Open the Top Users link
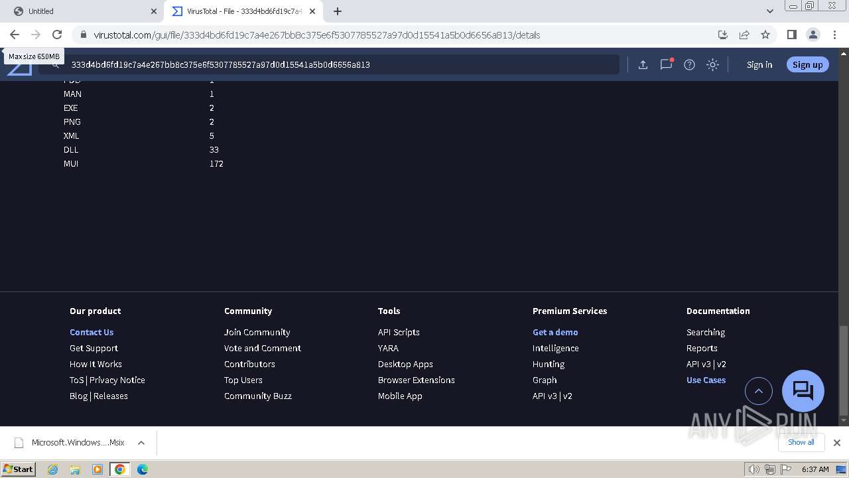 (243, 380)
